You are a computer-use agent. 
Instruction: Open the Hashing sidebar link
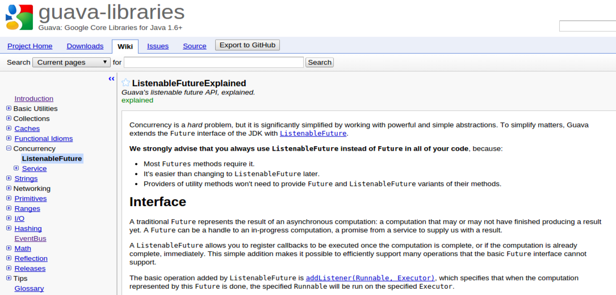tap(28, 228)
